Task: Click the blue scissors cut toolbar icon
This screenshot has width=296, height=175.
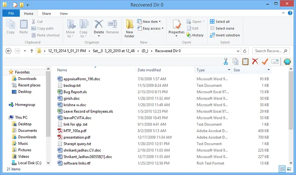Action: click(226, 61)
